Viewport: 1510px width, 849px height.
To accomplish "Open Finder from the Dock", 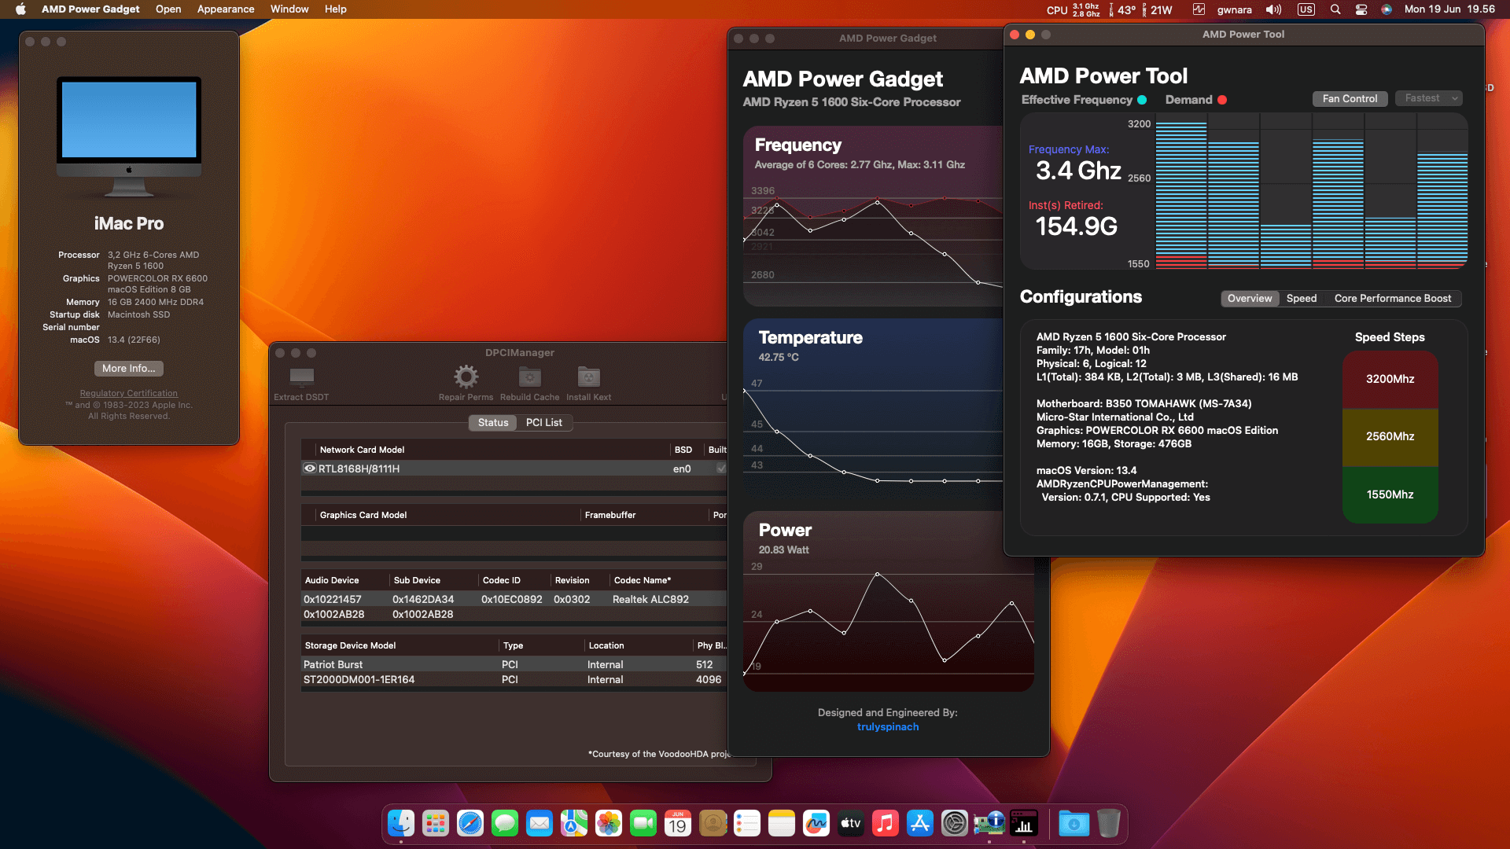I will (x=401, y=823).
